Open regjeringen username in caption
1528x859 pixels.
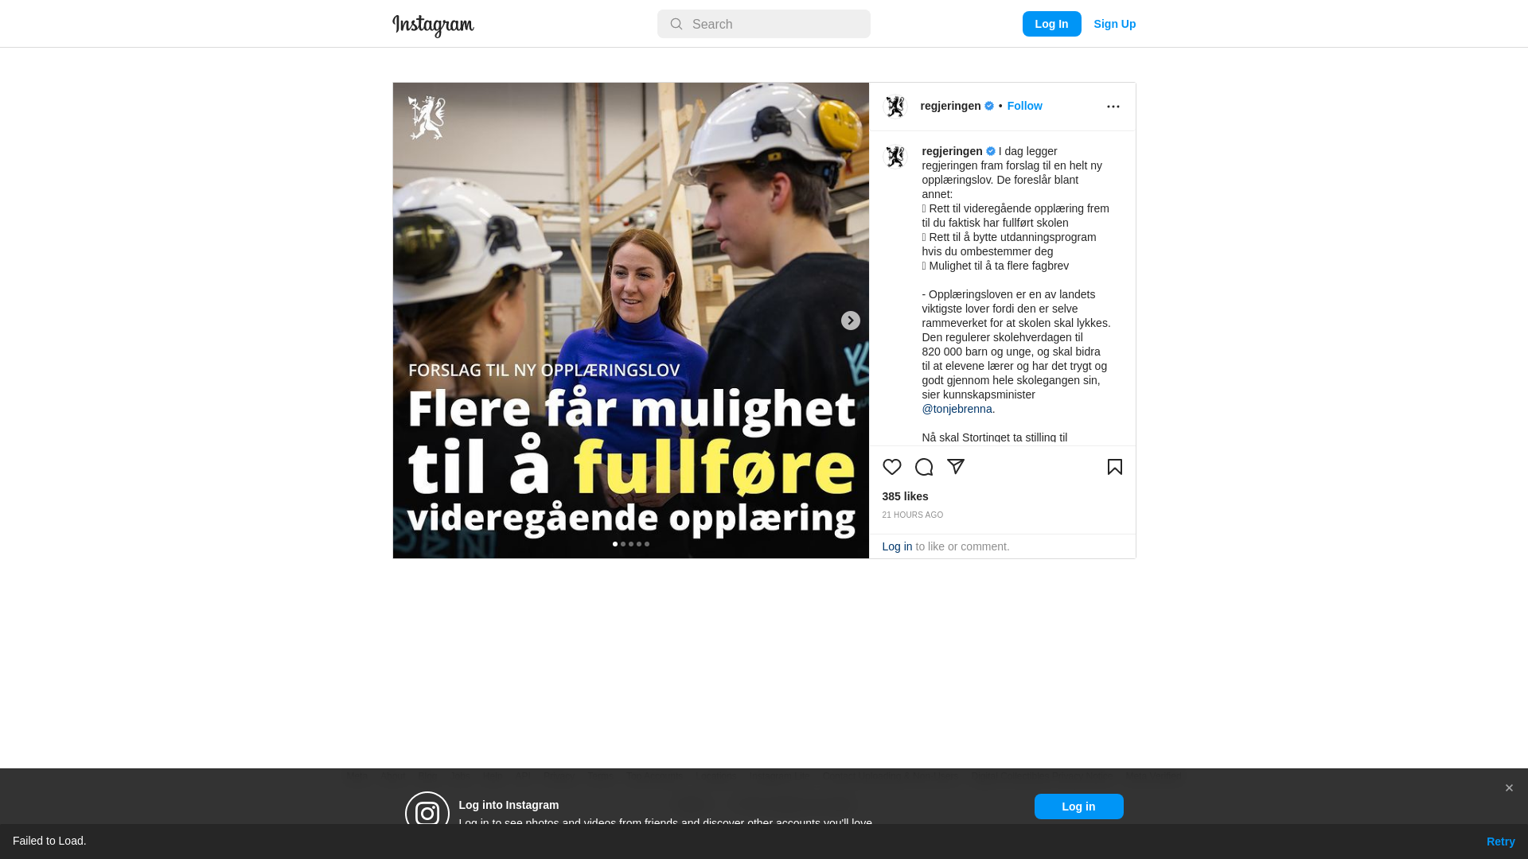click(x=952, y=151)
